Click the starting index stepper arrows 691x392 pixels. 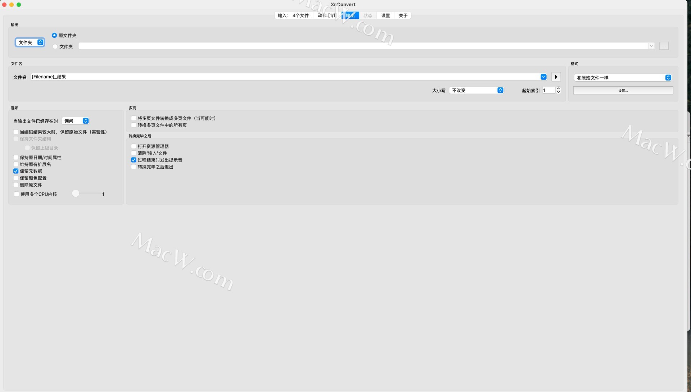coord(558,90)
